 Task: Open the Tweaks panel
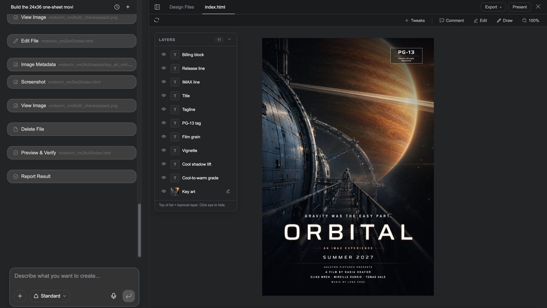tap(415, 21)
